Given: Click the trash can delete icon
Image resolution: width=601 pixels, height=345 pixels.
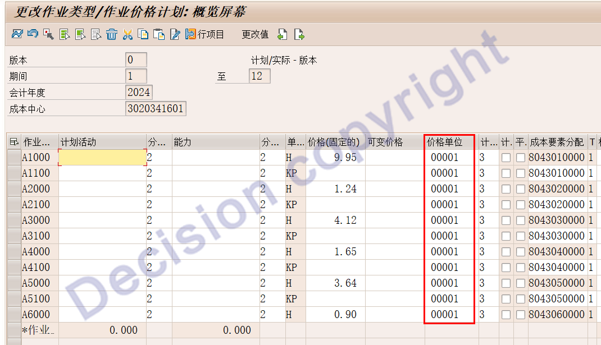Looking at the screenshot, I should tap(112, 35).
